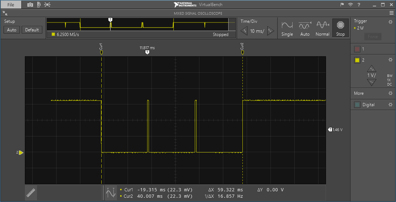Viewport: 396px width, 202px height.
Task: Restore Default setup
Action: pos(32,30)
